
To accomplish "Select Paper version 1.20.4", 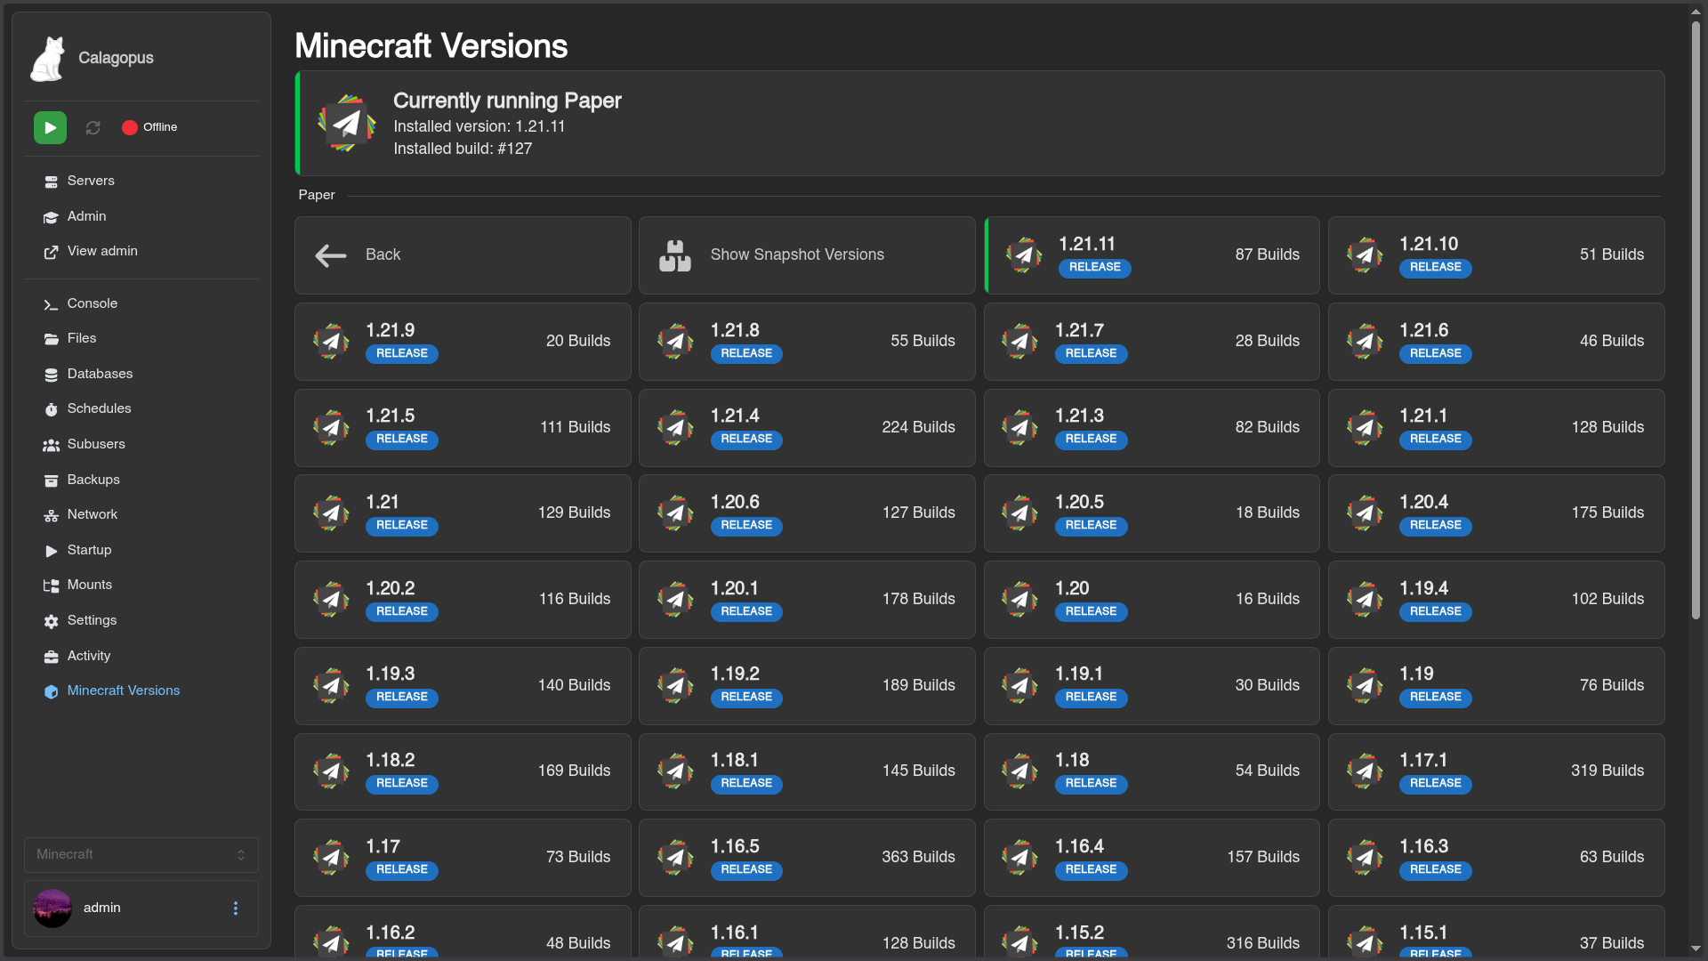I will 1495,513.
